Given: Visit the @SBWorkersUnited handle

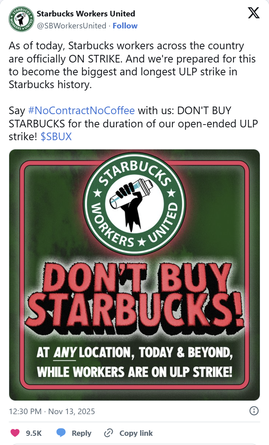Looking at the screenshot, I should [72, 26].
